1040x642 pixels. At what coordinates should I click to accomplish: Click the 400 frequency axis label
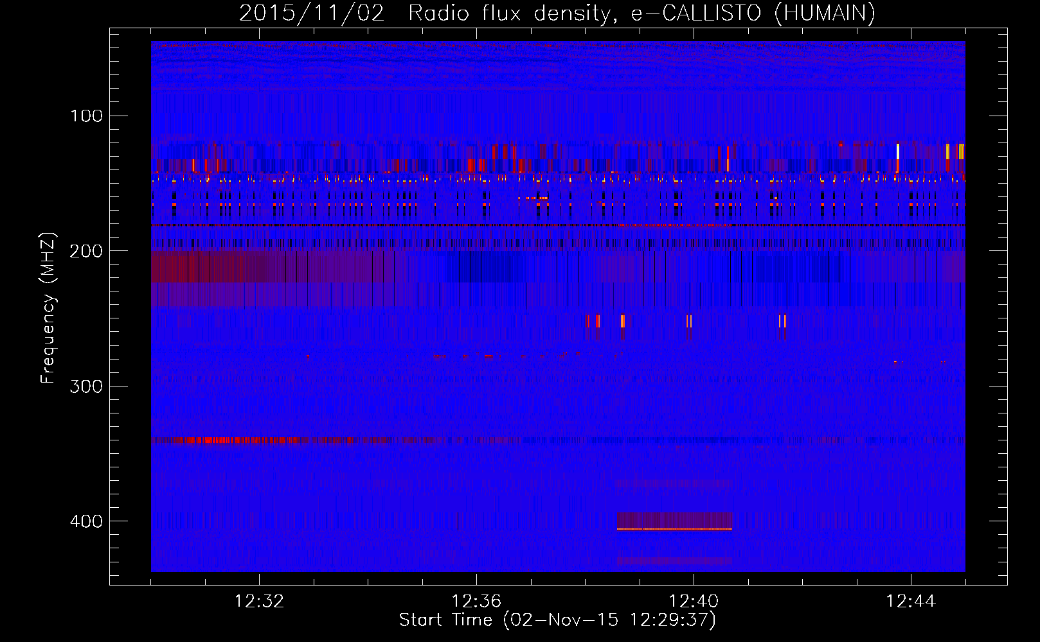click(86, 521)
